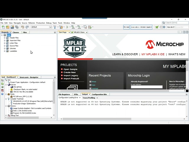The height and width of the screenshot is (142, 189).
Task: Expand the Source Files folder
Action: 5,46
